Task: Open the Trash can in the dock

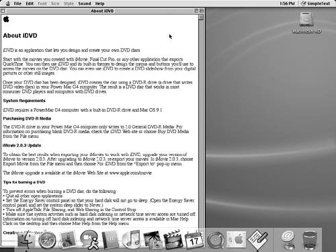Action: [310, 240]
